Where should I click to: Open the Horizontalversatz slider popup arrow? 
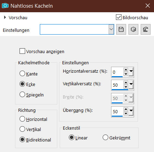coord(131,72)
